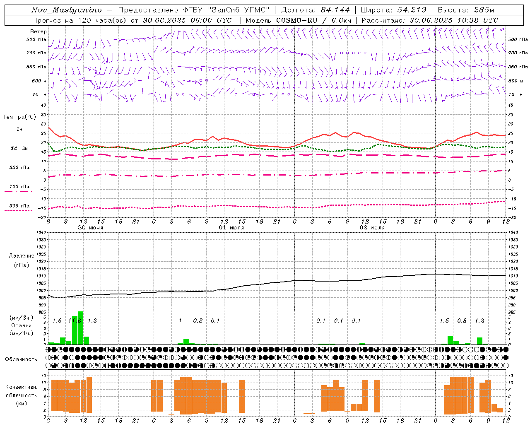Click the 850 гПа temperature legend entry
Image resolution: width=530 pixels, height=424 pixels.
[19, 168]
